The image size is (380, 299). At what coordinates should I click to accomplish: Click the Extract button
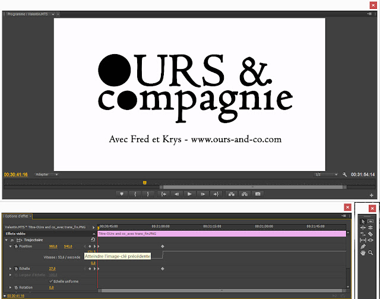point(245,194)
